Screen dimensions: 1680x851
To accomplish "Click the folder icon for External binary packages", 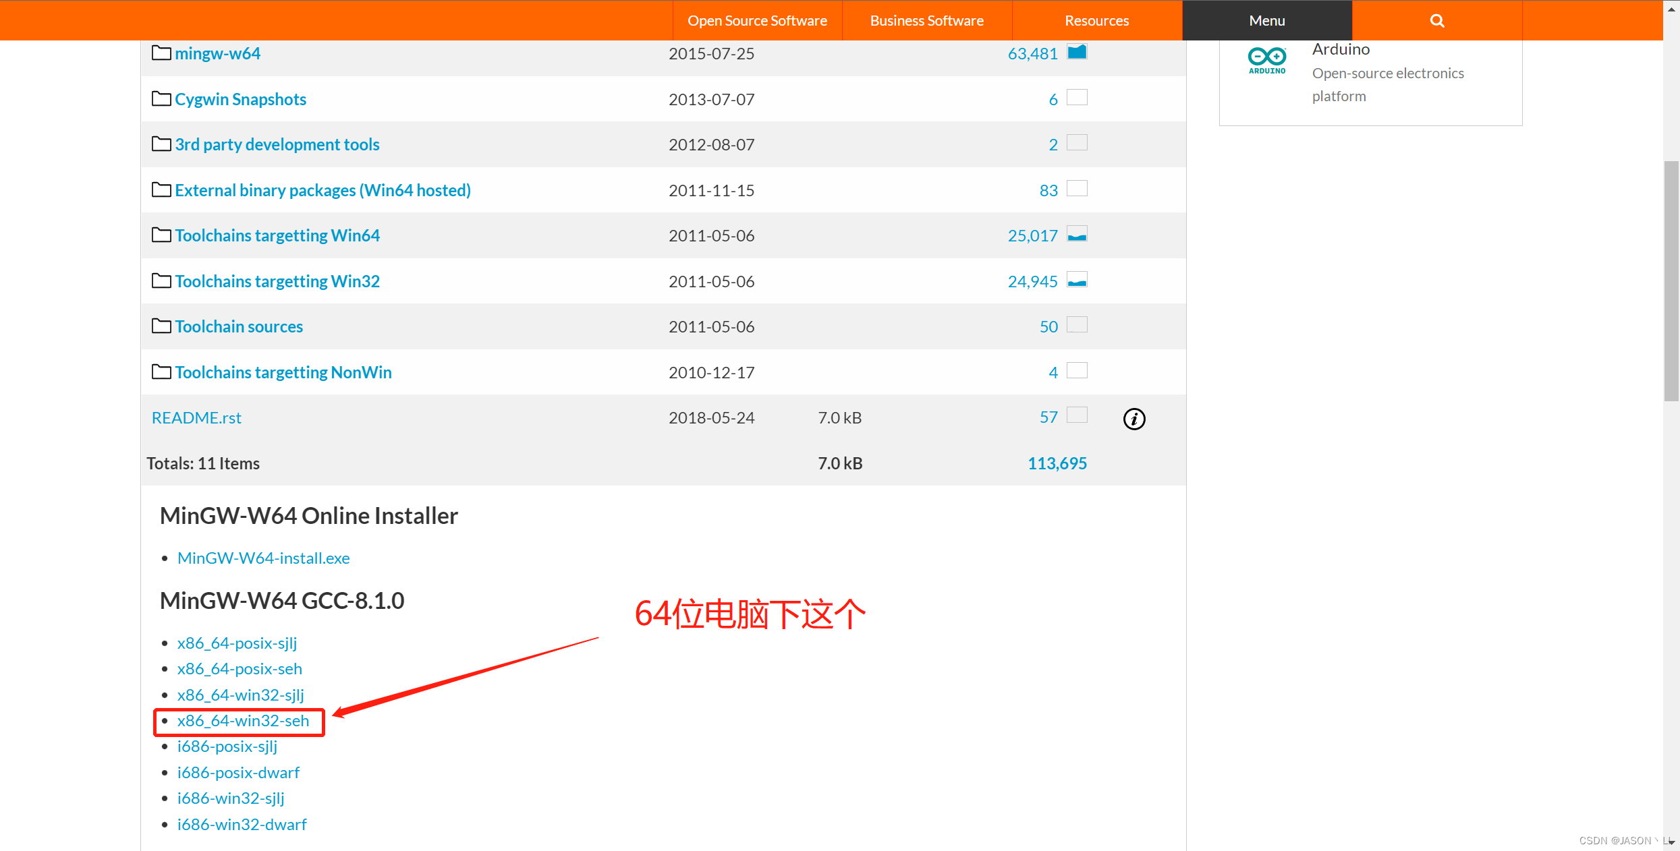I will tap(161, 189).
